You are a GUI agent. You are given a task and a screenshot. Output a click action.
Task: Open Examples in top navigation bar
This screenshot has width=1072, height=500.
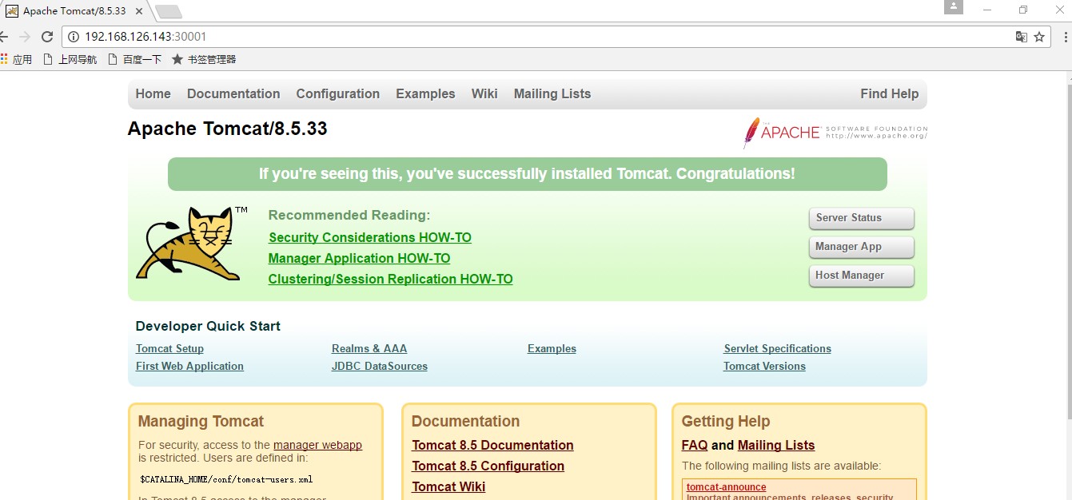pos(425,93)
